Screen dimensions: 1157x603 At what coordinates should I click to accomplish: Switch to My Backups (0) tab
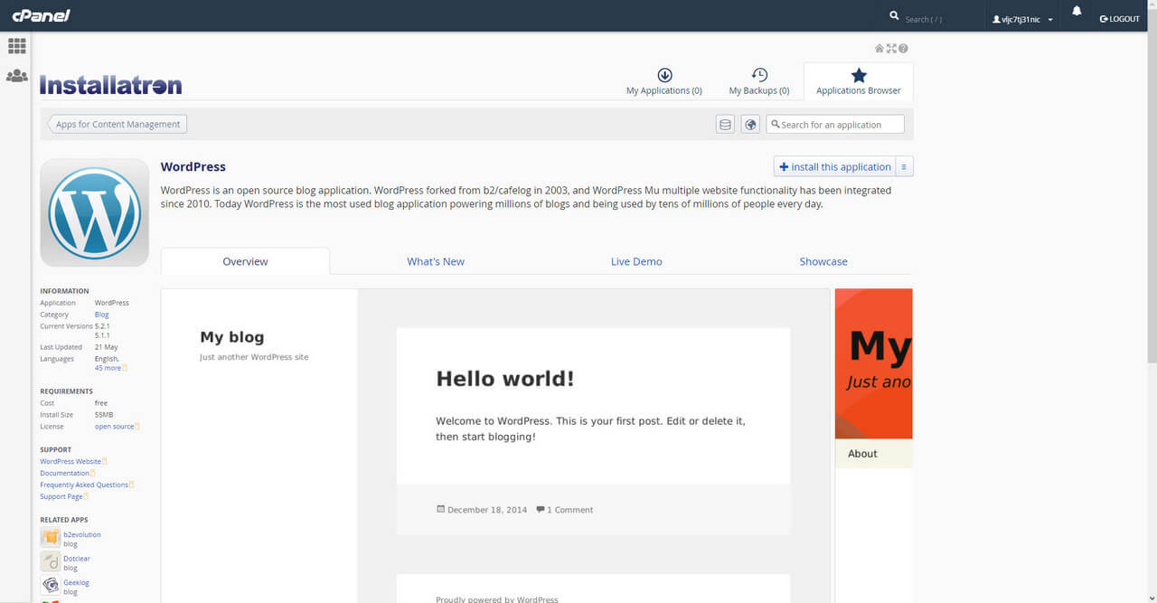pyautogui.click(x=759, y=81)
